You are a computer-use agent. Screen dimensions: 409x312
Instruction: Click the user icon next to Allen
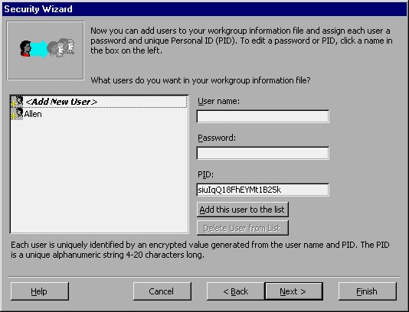coord(17,114)
